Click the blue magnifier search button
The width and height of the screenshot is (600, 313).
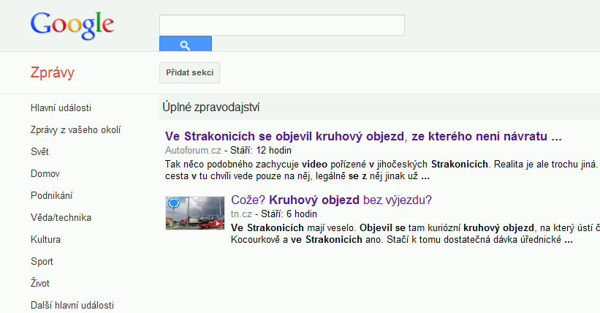click(186, 44)
